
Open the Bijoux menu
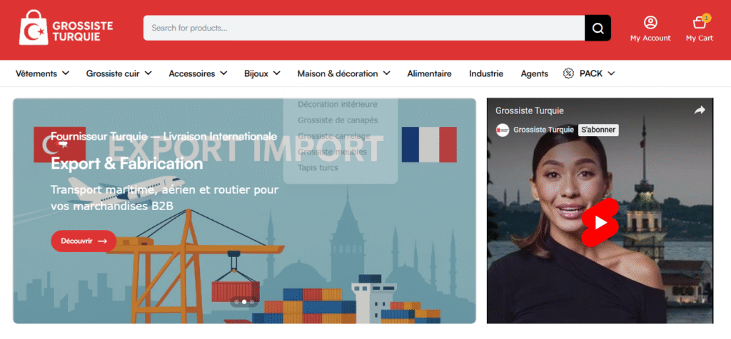[x=256, y=73]
